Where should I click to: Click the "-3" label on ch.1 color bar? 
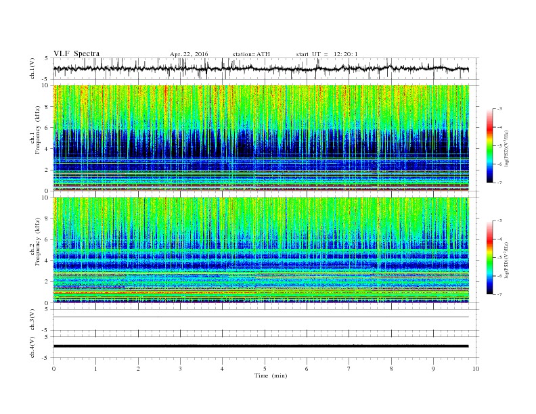[499, 109]
